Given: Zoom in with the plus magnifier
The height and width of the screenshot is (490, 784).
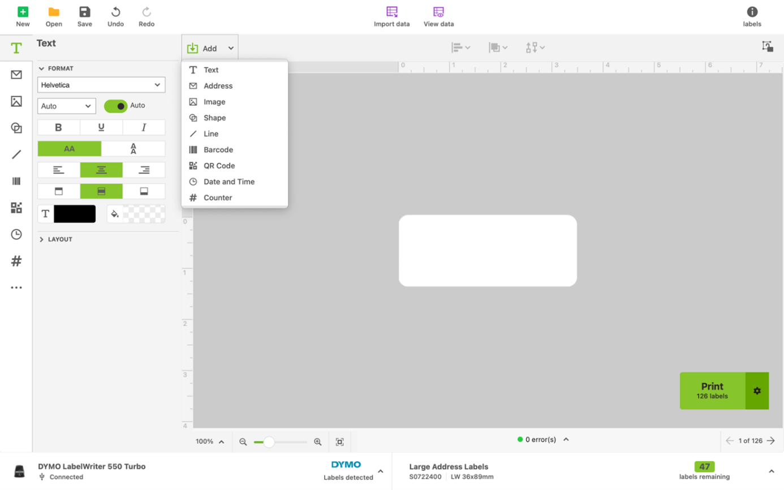Looking at the screenshot, I should (318, 441).
